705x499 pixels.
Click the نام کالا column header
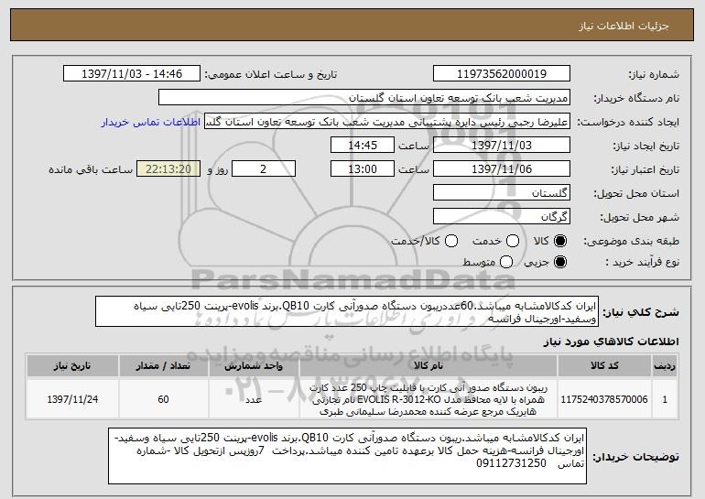(x=428, y=366)
